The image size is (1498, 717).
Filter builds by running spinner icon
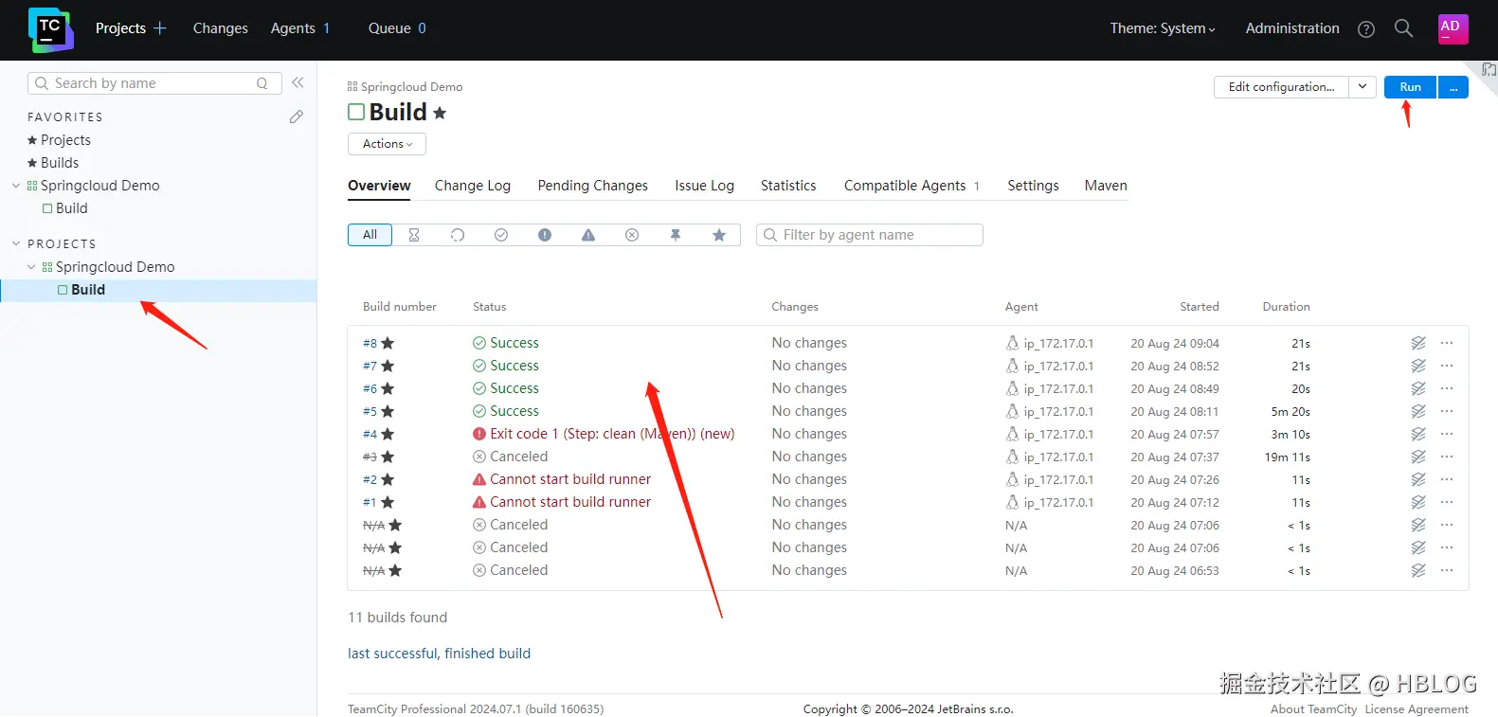[x=458, y=235]
